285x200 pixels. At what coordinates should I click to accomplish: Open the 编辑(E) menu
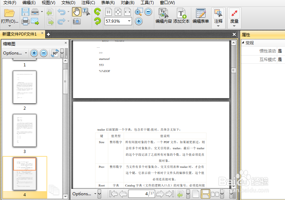[29, 3]
